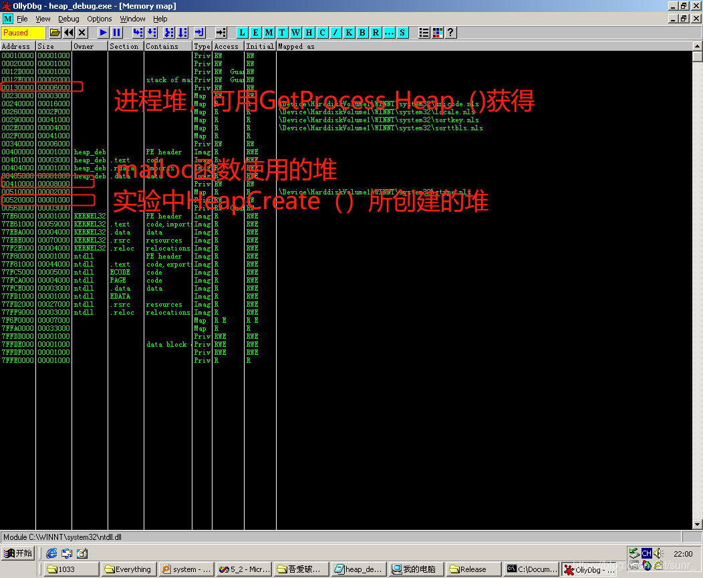The width and height of the screenshot is (703, 578).
Task: Click scrollbar down arrow in memory map
Action: tap(697, 524)
